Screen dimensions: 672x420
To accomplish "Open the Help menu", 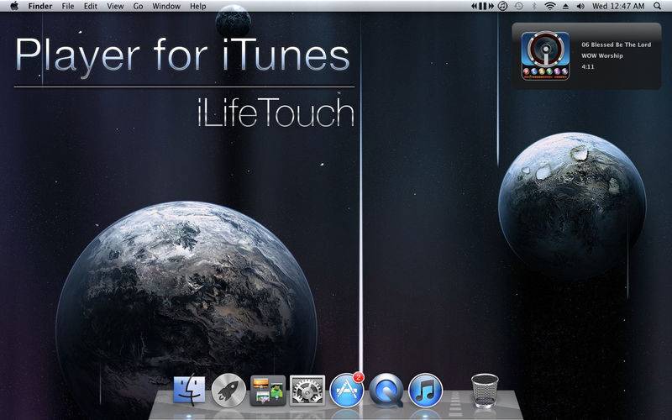I will coord(198,6).
